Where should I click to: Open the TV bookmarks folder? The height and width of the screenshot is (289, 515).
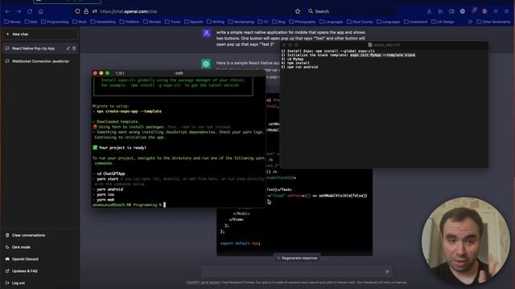(263, 22)
